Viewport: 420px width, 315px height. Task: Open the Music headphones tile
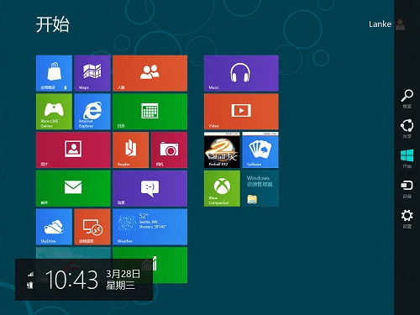241,73
